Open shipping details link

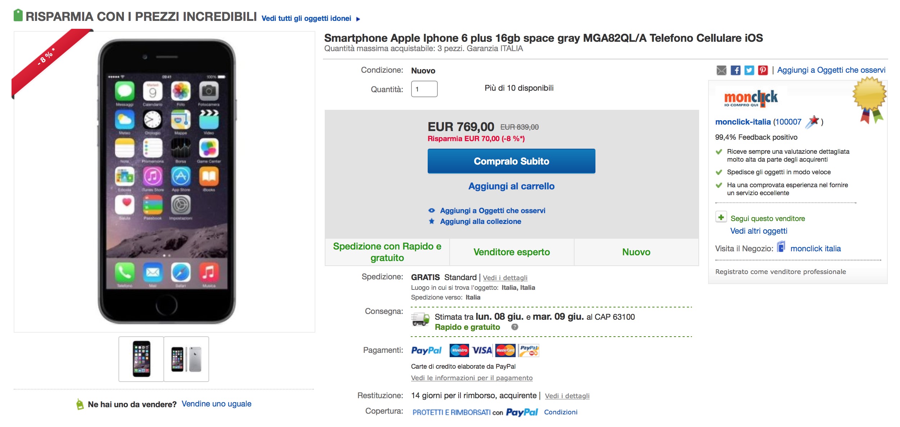tap(505, 278)
